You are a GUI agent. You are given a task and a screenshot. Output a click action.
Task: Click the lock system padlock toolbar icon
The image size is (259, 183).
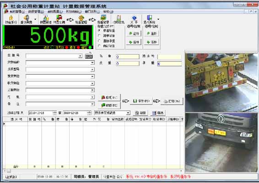click(x=11, y=19)
